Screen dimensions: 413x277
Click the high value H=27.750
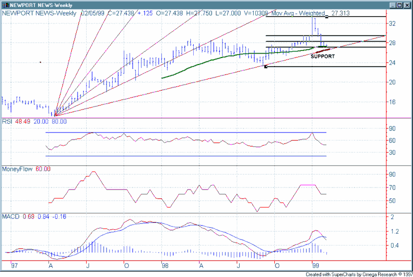click(x=199, y=13)
